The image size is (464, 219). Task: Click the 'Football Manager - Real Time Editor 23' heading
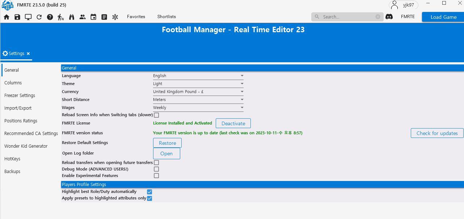point(233,30)
